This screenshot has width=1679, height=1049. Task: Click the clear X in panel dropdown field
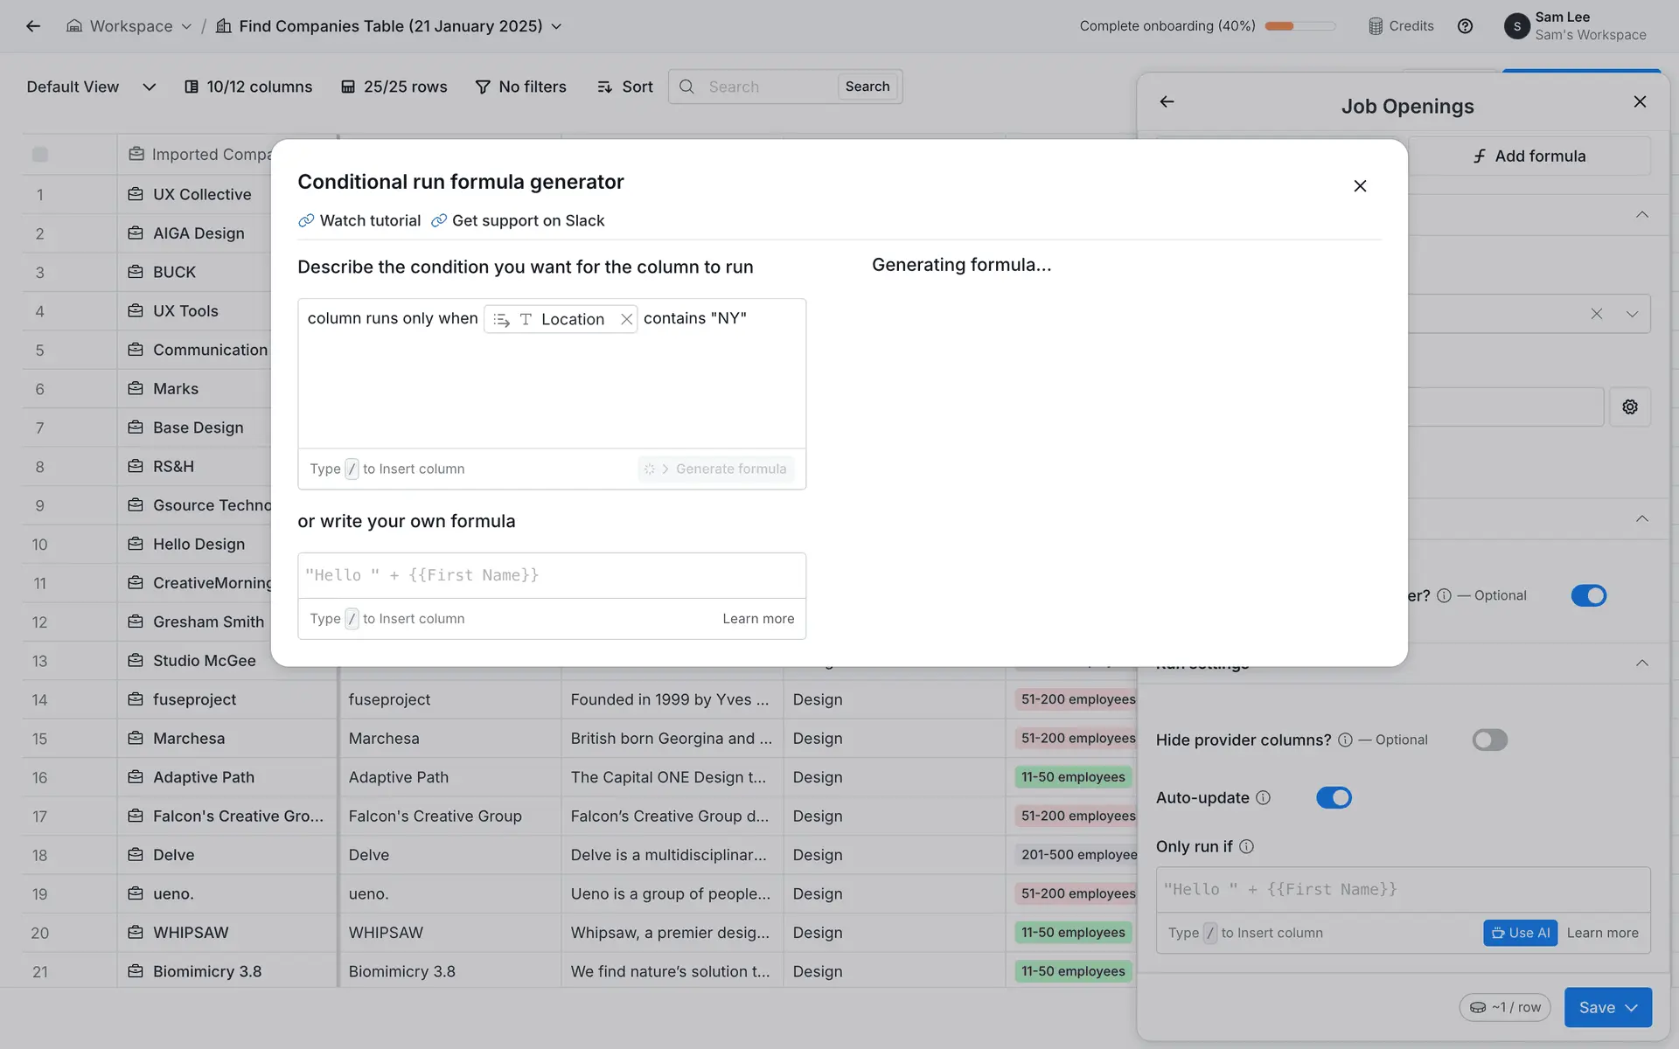pos(1596,314)
